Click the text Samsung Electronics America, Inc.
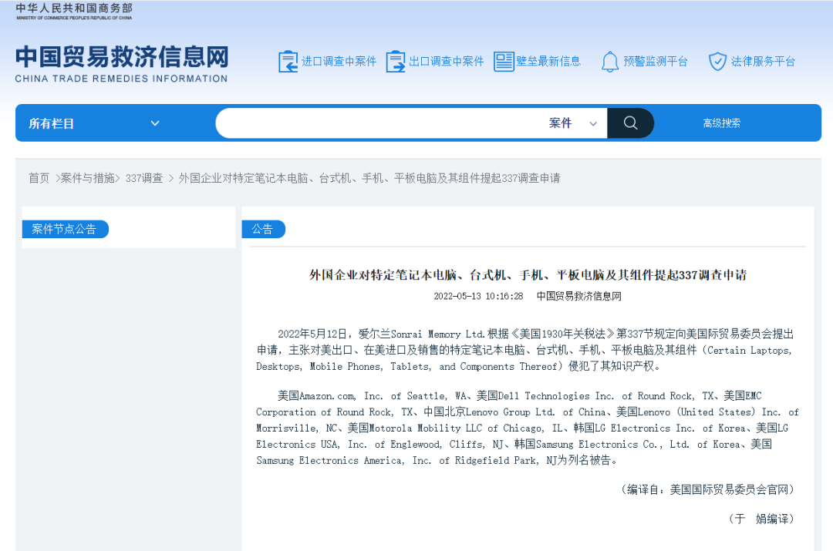 click(x=346, y=461)
